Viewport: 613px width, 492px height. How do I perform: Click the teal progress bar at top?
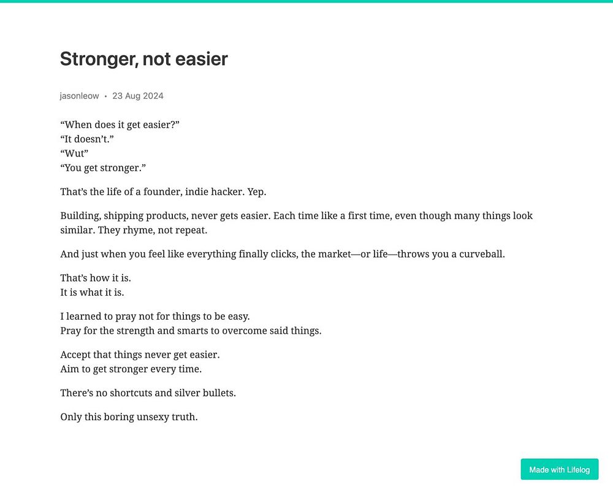tap(306, 1)
